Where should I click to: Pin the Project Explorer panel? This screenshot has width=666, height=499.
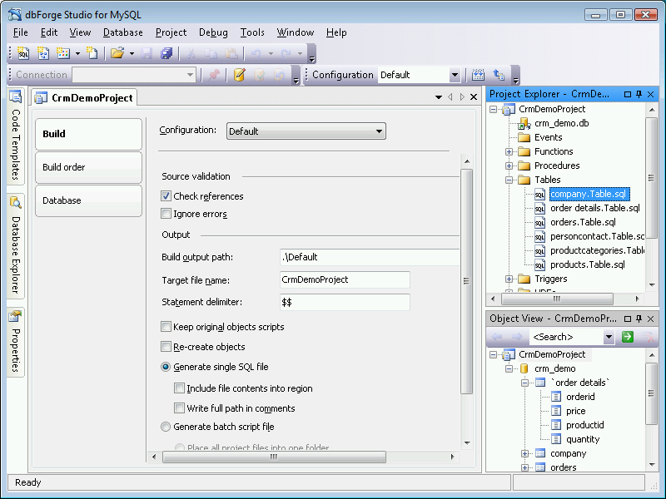[639, 94]
